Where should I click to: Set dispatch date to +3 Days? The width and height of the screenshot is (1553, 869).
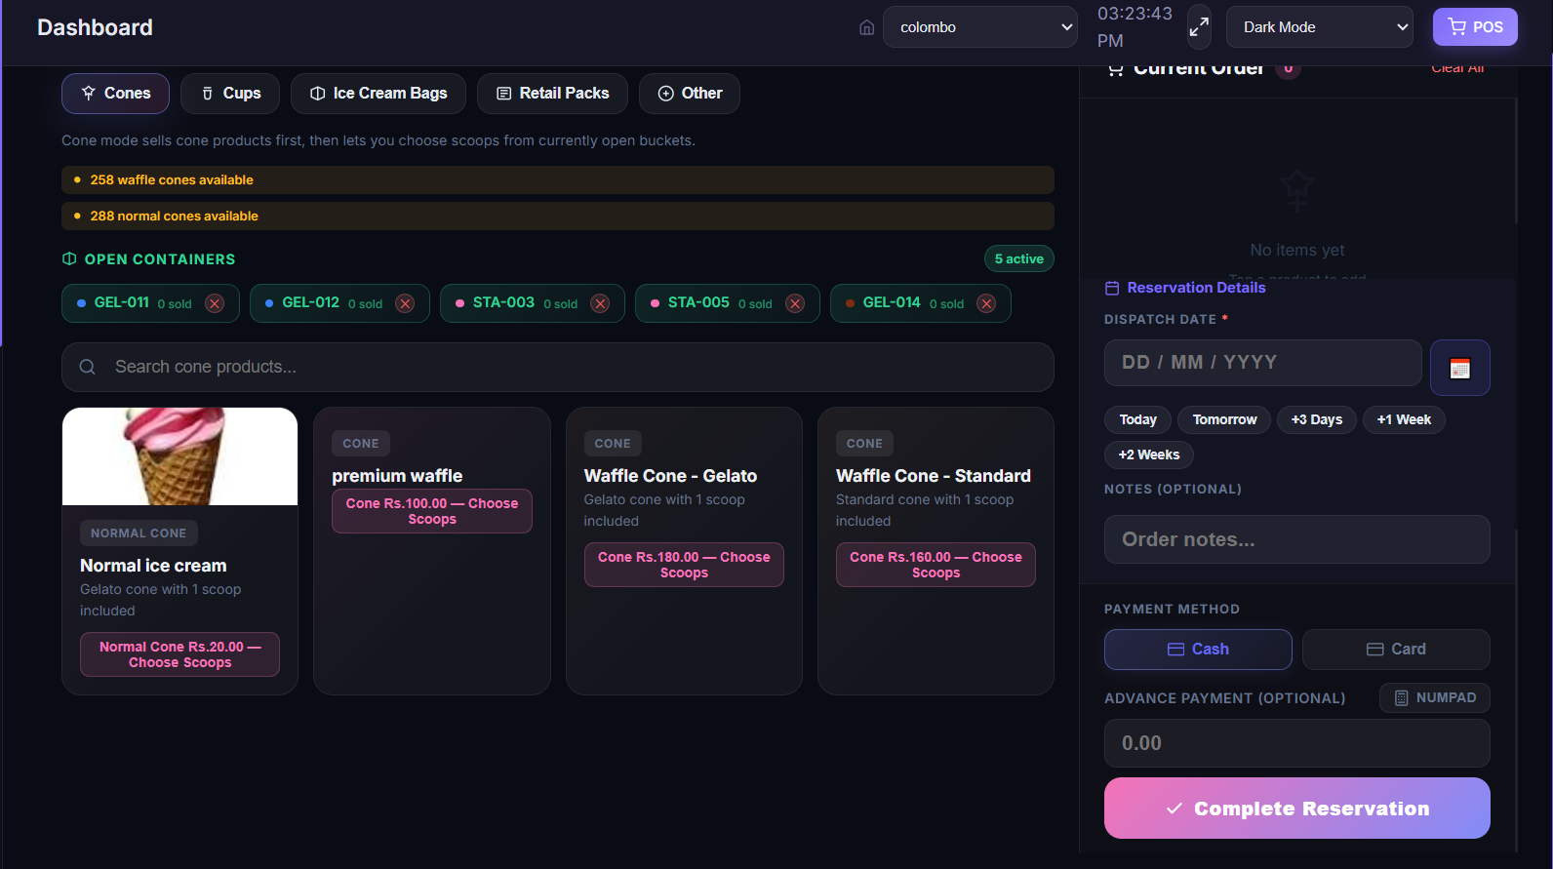(x=1317, y=420)
